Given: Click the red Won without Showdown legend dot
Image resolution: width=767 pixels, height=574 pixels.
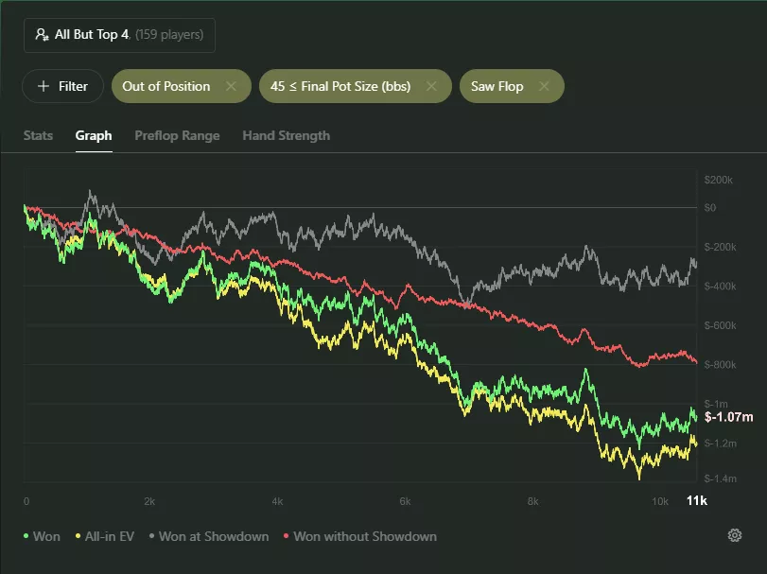Looking at the screenshot, I should [x=287, y=536].
